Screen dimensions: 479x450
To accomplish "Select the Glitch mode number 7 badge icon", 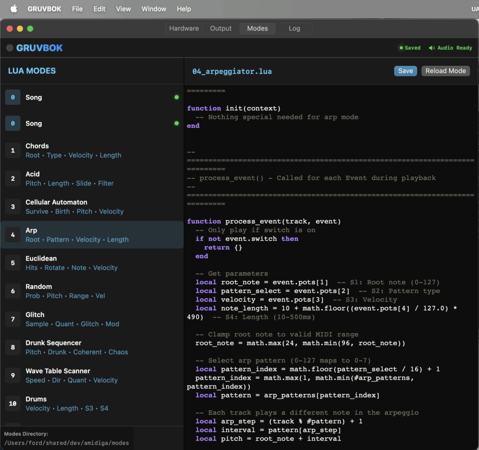I will (13, 319).
